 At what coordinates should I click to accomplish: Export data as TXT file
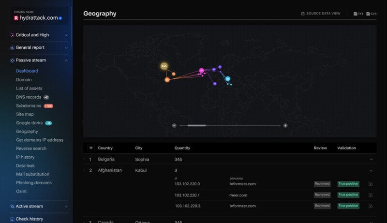point(358,14)
